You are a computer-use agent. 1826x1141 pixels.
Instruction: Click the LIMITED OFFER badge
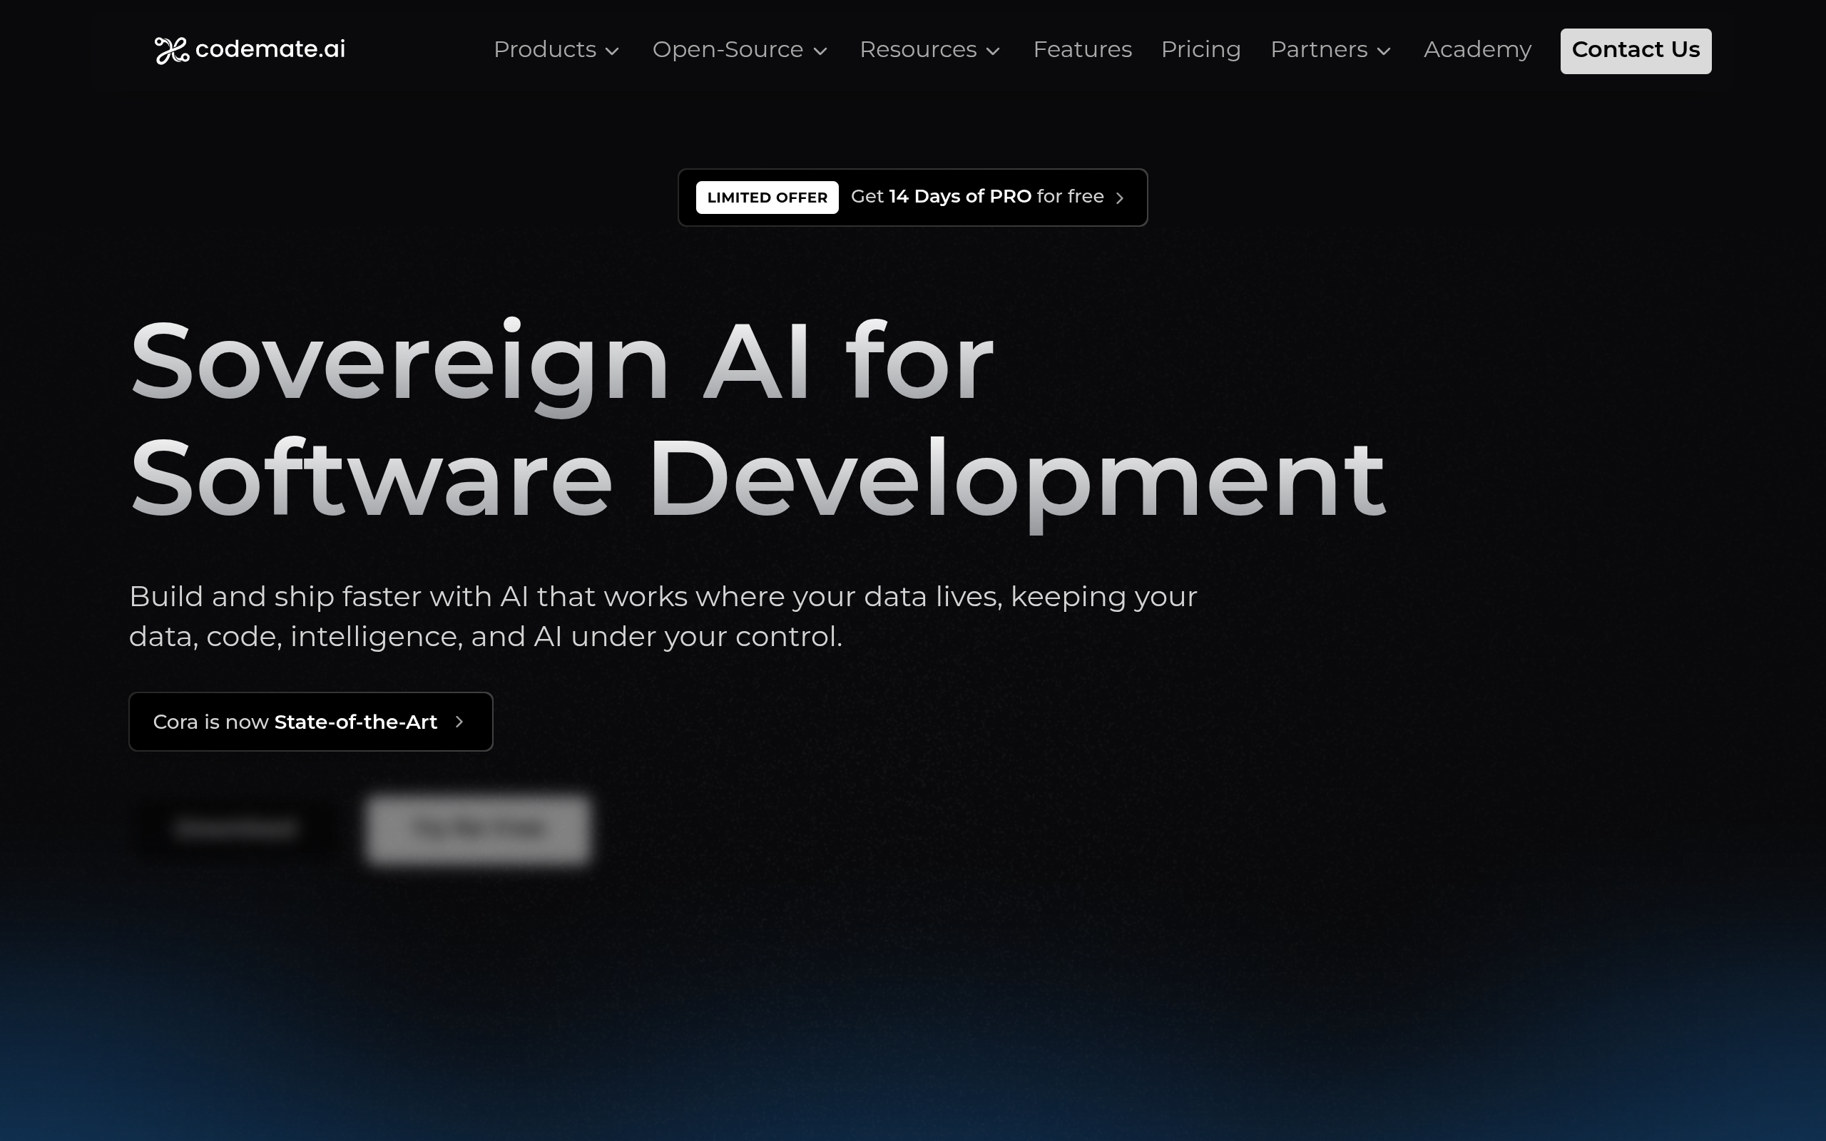(767, 197)
